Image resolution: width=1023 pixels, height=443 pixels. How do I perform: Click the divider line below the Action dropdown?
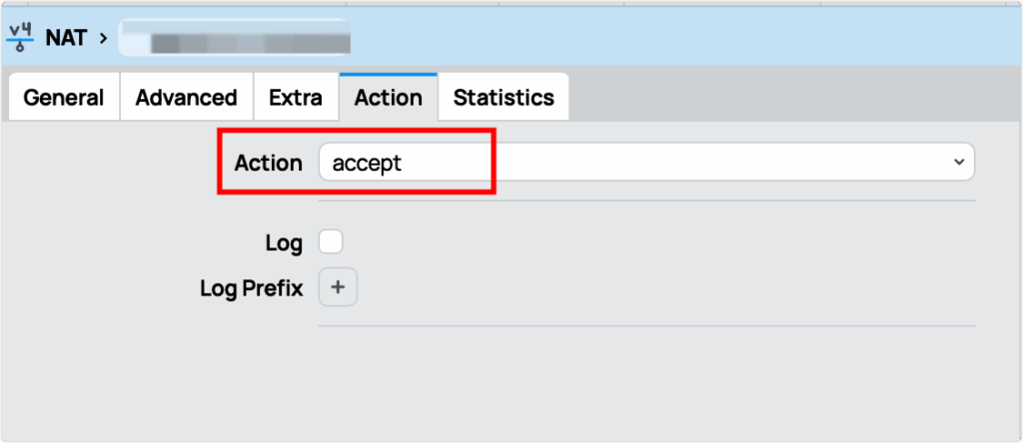[x=645, y=201]
